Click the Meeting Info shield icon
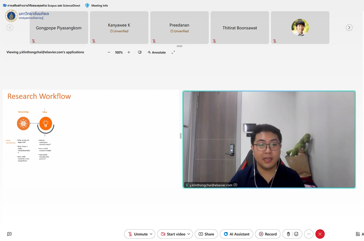364x241 pixels. click(87, 6)
